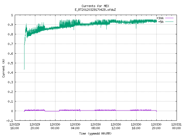
Task: Click the y-axis tick label '0'
Action: (x=12, y=111)
